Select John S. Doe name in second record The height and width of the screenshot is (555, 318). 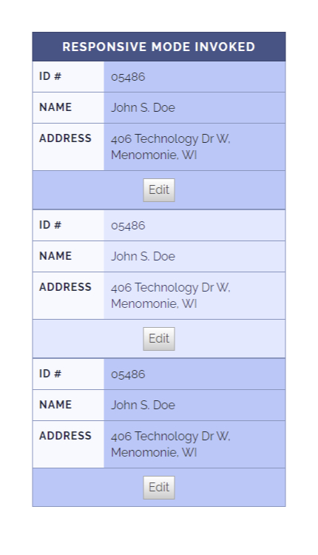pyautogui.click(x=143, y=256)
